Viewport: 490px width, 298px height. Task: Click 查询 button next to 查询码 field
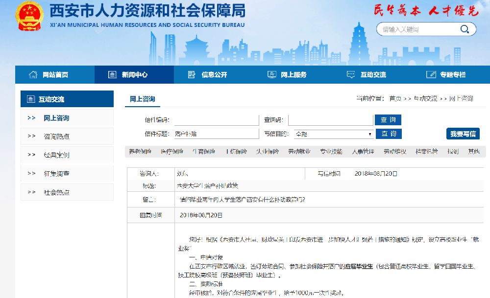pyautogui.click(x=388, y=120)
